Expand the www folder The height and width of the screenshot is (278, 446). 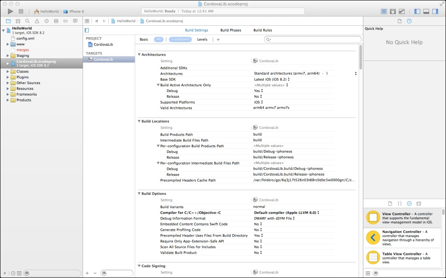[x=8, y=44]
